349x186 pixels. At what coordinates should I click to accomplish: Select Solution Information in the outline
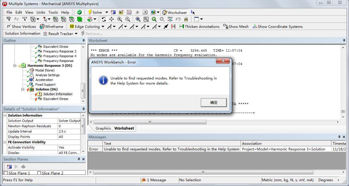coord(58,94)
